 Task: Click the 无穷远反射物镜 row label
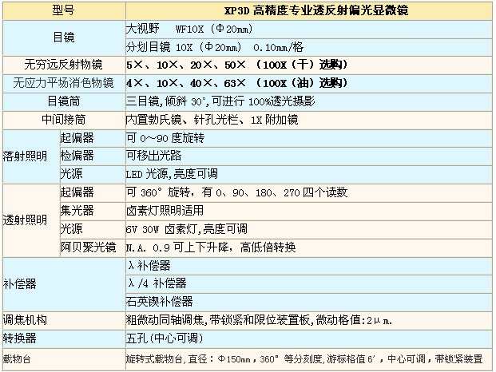(x=62, y=63)
